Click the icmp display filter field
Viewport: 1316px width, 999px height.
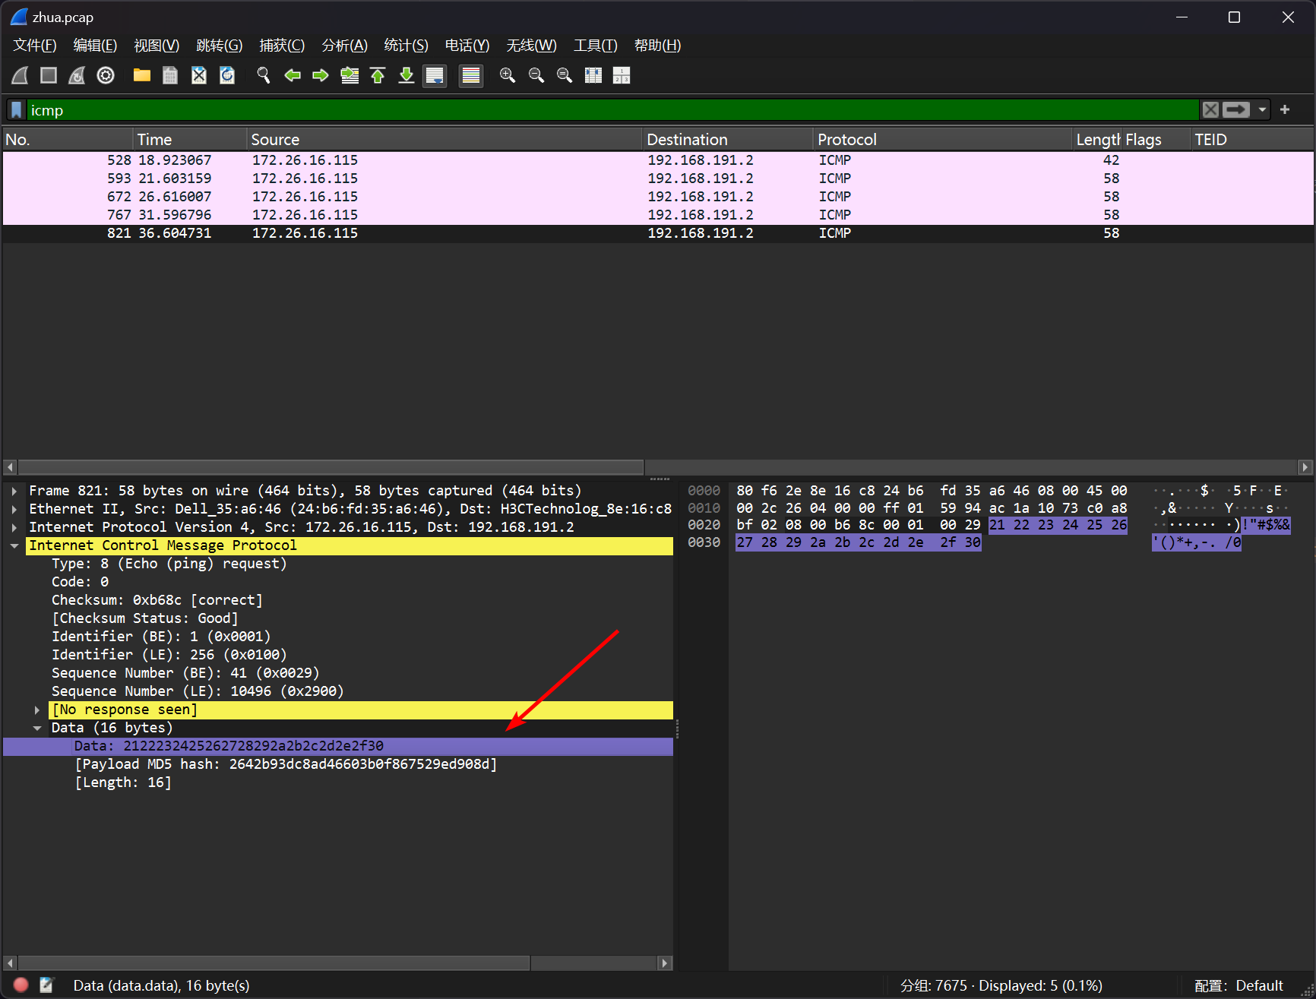coord(612,110)
